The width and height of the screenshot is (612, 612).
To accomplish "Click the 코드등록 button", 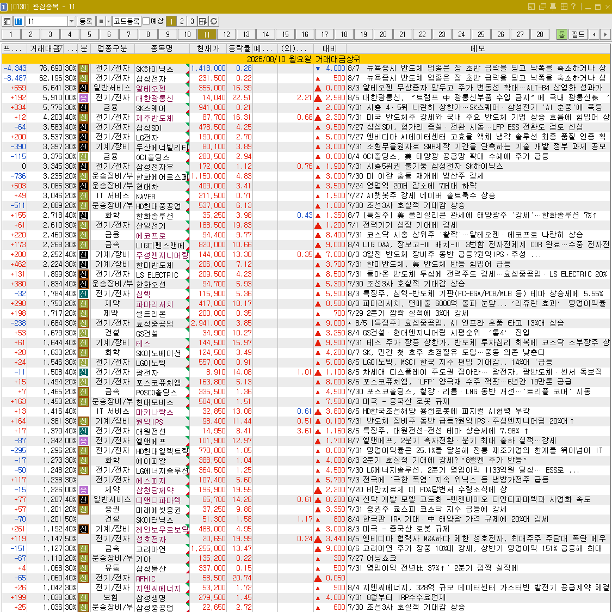I will coord(126,21).
